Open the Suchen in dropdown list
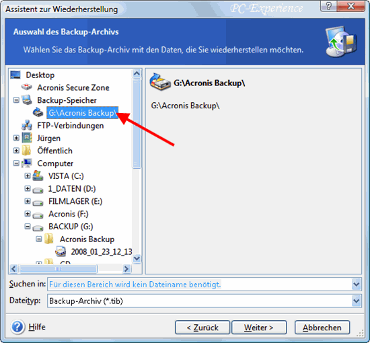This screenshot has height=343, width=370. tap(357, 284)
